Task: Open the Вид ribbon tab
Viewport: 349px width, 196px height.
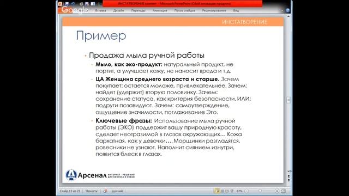Action: (236, 10)
